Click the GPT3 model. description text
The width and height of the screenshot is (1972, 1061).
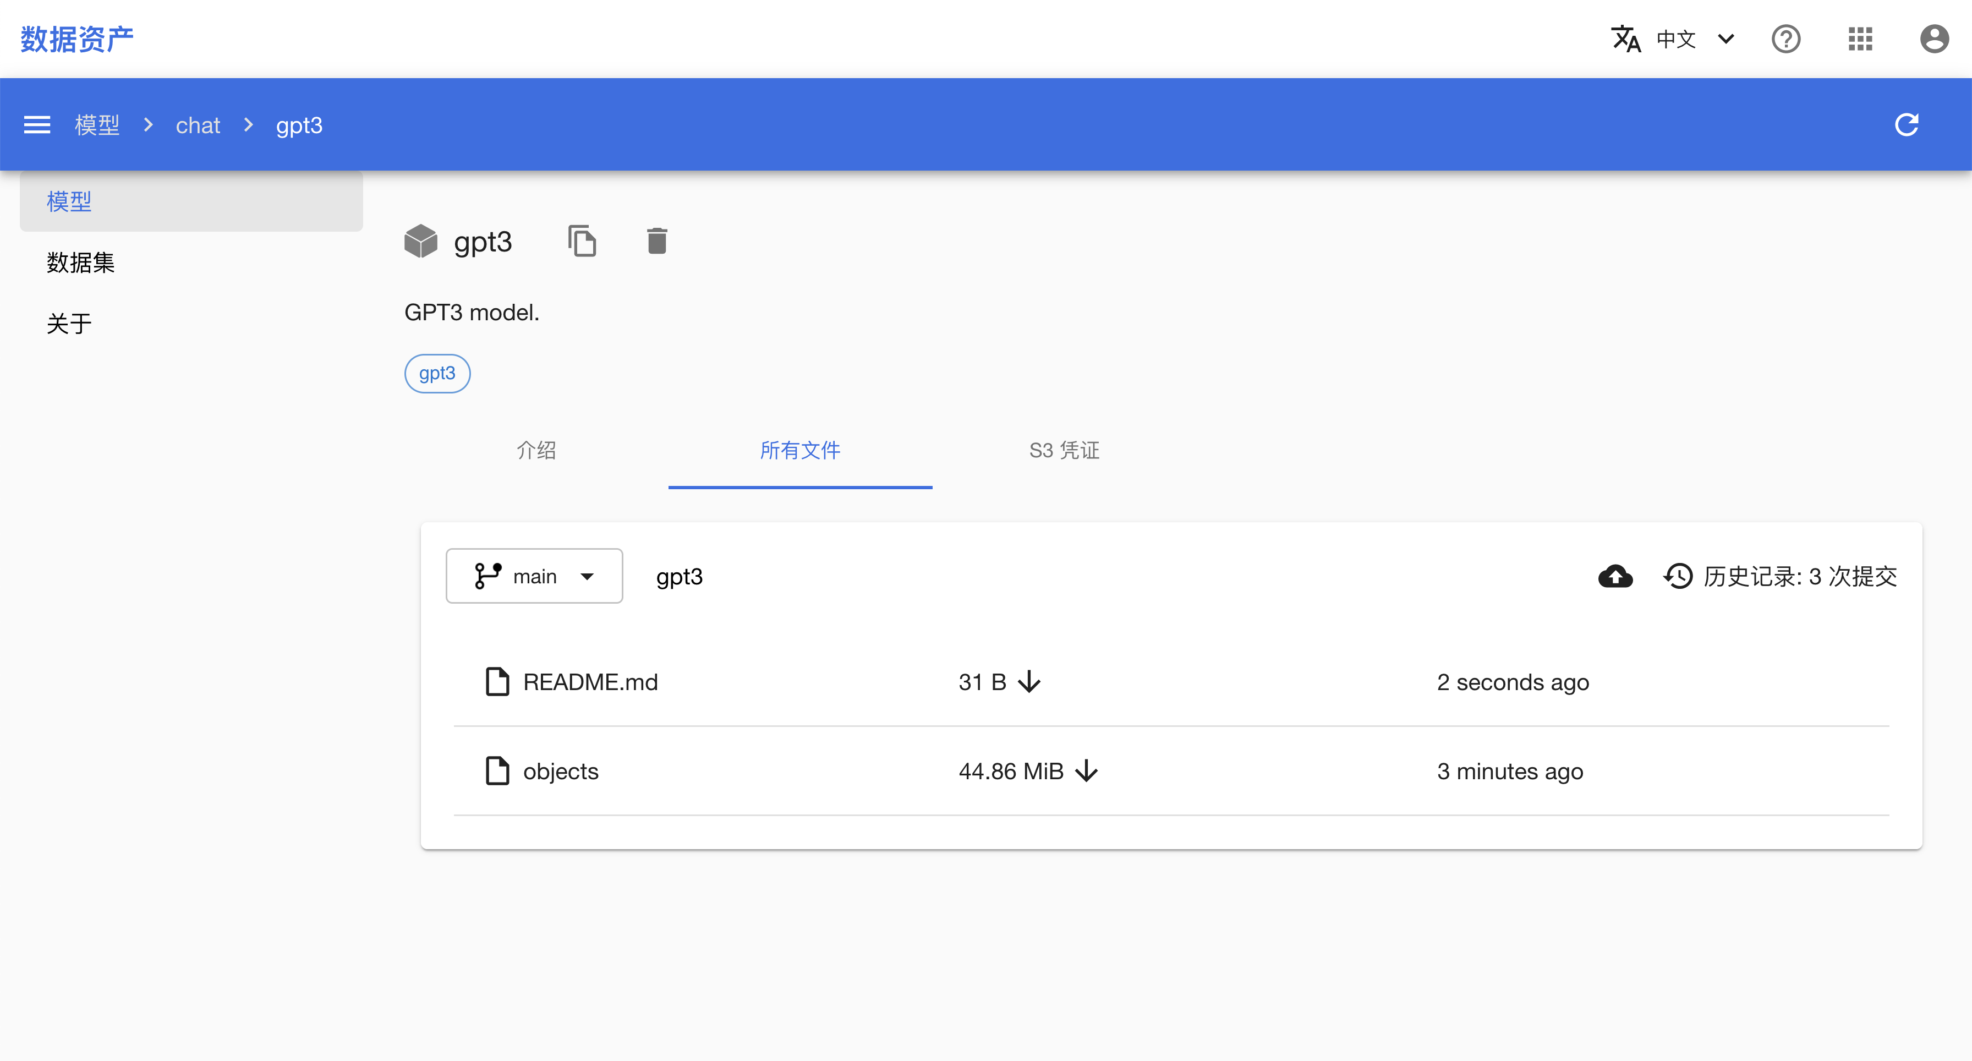click(x=472, y=313)
